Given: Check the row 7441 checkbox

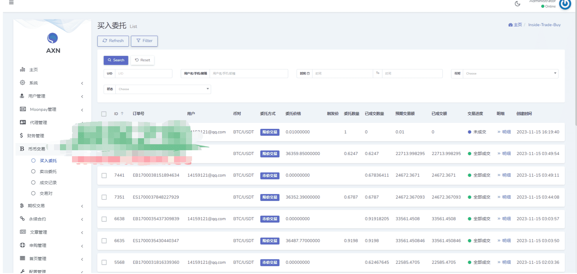Looking at the screenshot, I should coord(104,175).
